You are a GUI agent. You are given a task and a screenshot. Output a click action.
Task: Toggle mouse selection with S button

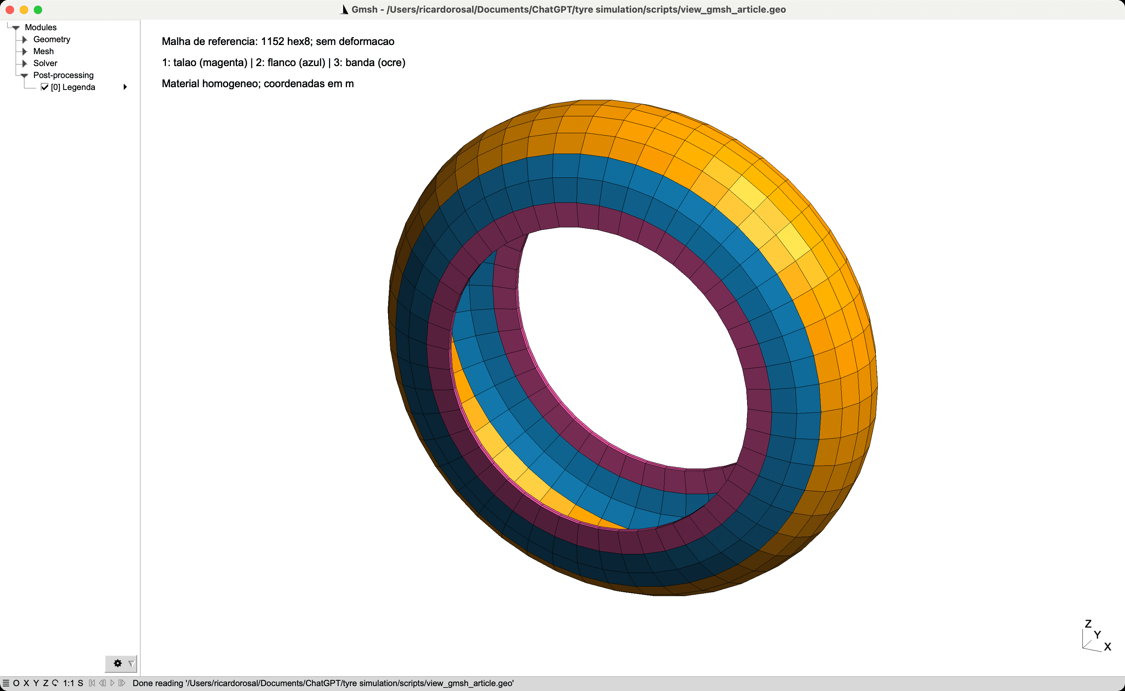coord(81,683)
